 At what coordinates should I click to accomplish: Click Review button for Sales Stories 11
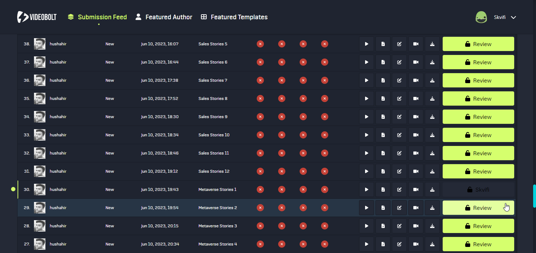click(478, 153)
